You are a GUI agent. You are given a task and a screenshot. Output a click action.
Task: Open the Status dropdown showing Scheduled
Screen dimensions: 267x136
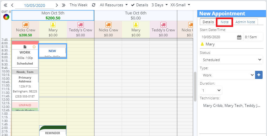click(x=231, y=60)
